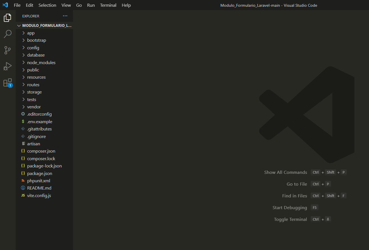Viewport: 369px width, 250px height.
Task: Open the File menu
Action: click(17, 5)
